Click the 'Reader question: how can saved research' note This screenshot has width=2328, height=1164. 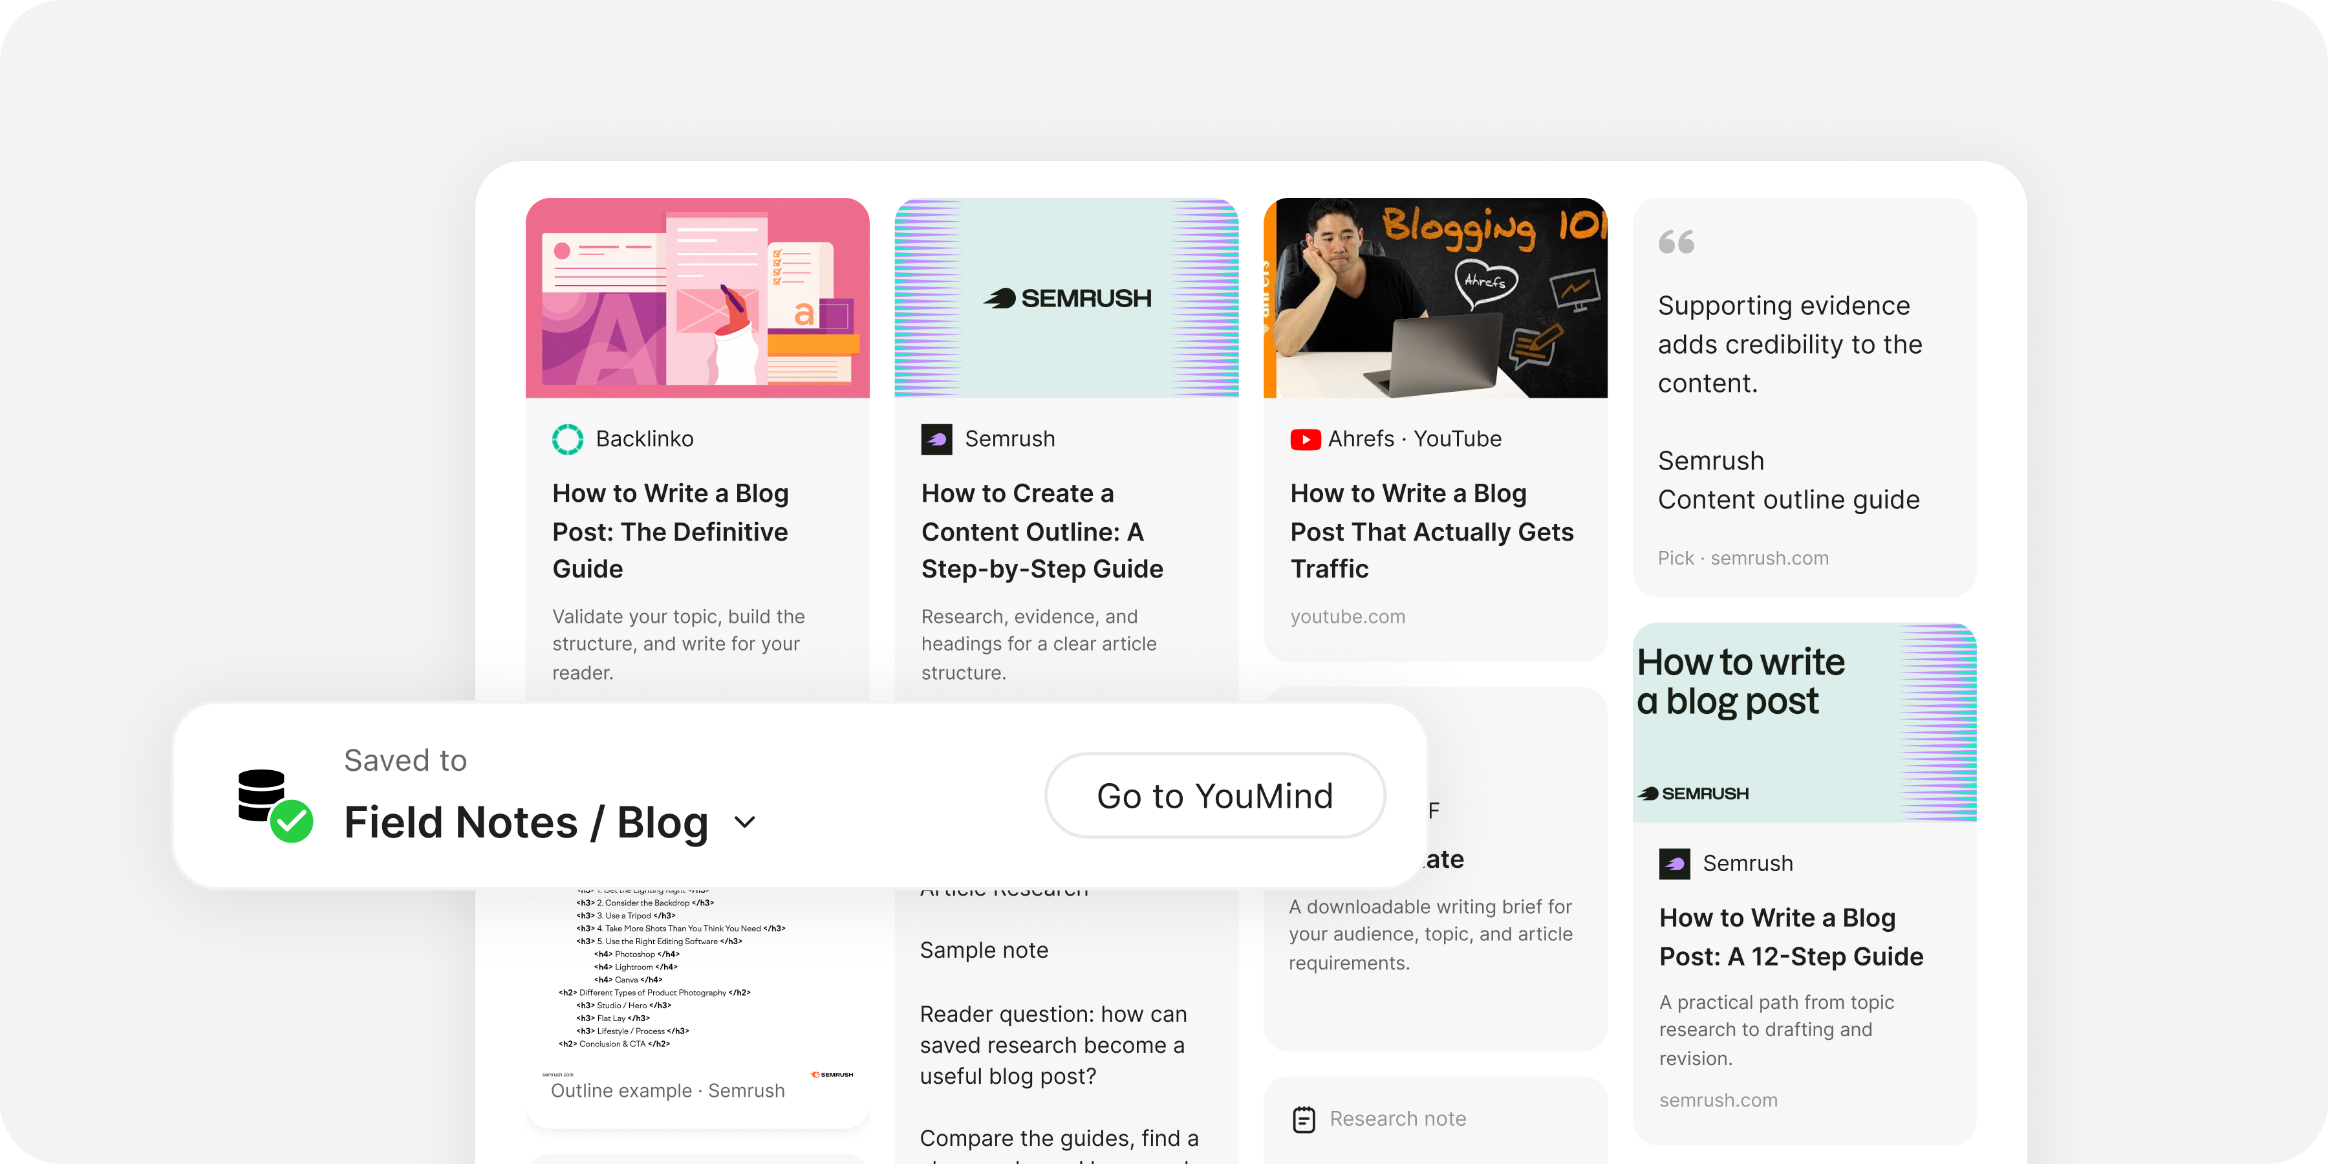pos(1054,1046)
